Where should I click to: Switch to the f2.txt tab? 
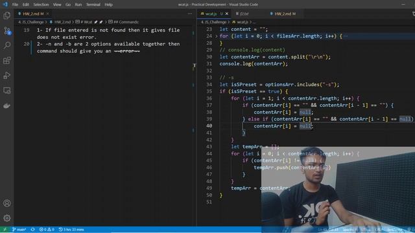(244, 14)
